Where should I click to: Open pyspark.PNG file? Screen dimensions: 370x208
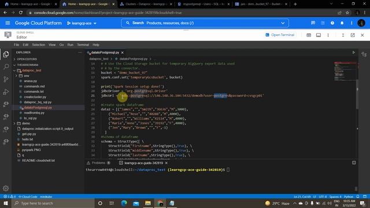[31, 150]
